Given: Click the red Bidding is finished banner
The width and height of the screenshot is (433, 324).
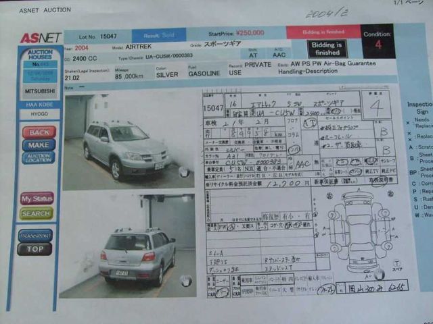Looking at the screenshot, I should tap(323, 32).
